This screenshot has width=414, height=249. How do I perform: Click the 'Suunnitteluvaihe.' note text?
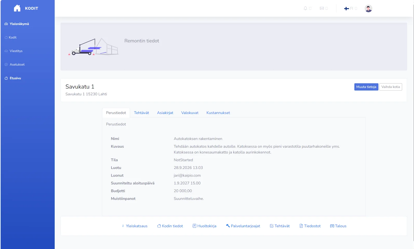(189, 198)
